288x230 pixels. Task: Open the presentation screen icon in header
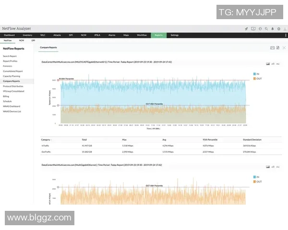click(x=253, y=29)
